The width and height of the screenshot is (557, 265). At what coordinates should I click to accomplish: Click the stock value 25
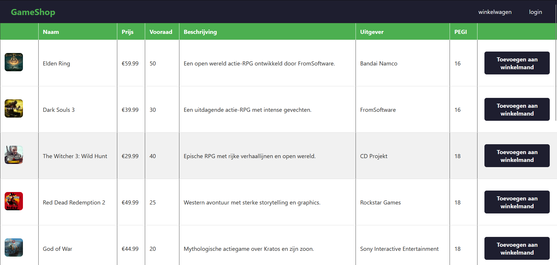[153, 202]
